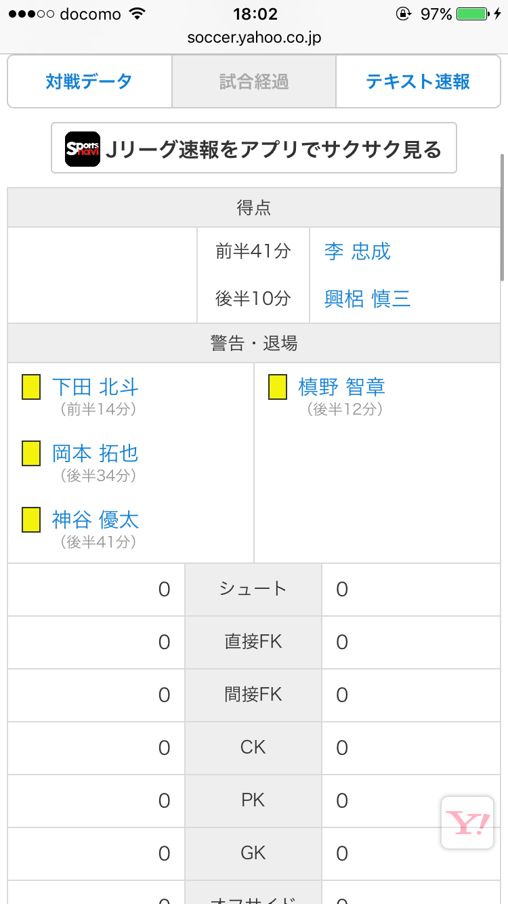Tap the Wi-Fi icon in status bar

137,14
